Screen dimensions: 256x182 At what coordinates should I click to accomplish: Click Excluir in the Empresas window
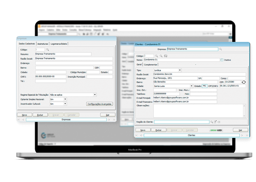40,115
